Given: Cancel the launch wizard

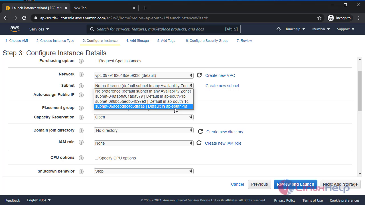Looking at the screenshot, I should click(238, 184).
